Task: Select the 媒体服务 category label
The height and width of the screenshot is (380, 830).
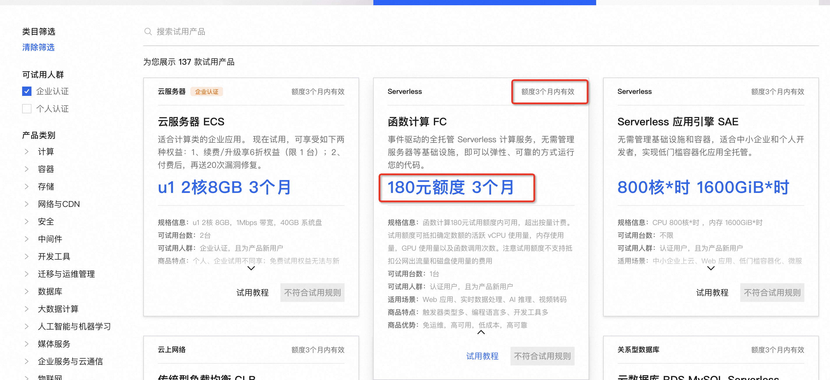Action: coord(54,344)
